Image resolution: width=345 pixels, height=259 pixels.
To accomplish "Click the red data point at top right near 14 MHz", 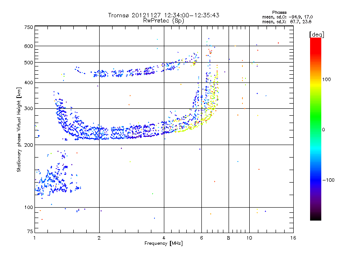I will tap(278, 43).
